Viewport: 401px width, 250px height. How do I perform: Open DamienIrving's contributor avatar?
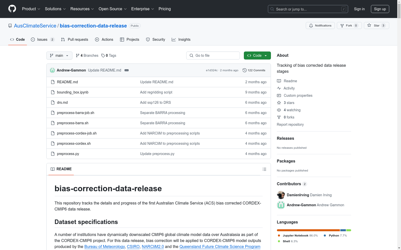[x=281, y=195]
